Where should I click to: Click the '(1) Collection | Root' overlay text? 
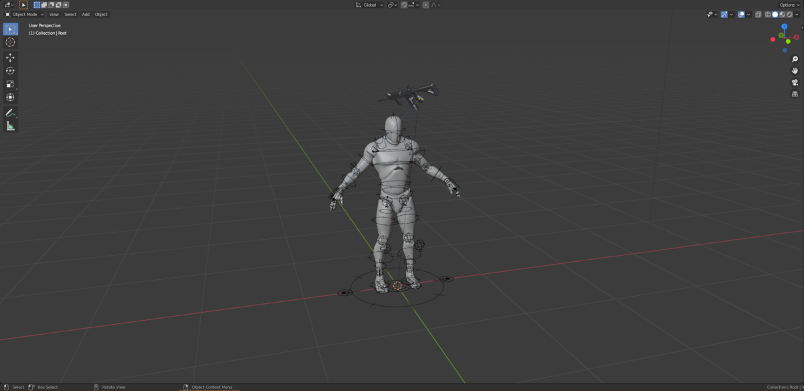pos(48,33)
